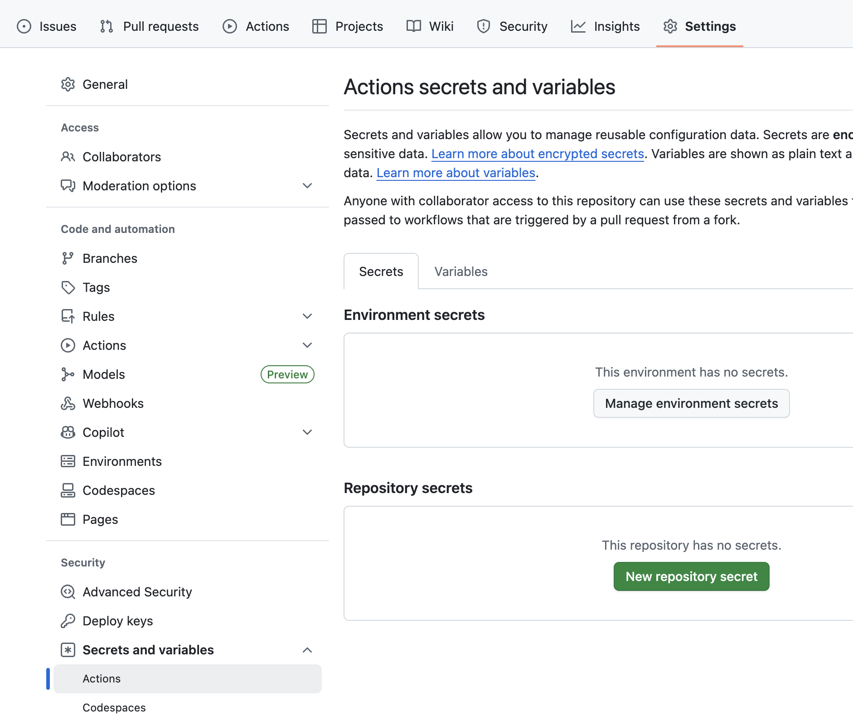Click Manage environment secrets button

coord(692,403)
